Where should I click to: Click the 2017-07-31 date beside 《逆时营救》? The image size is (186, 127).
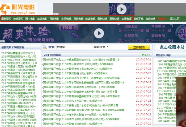tap(144, 59)
